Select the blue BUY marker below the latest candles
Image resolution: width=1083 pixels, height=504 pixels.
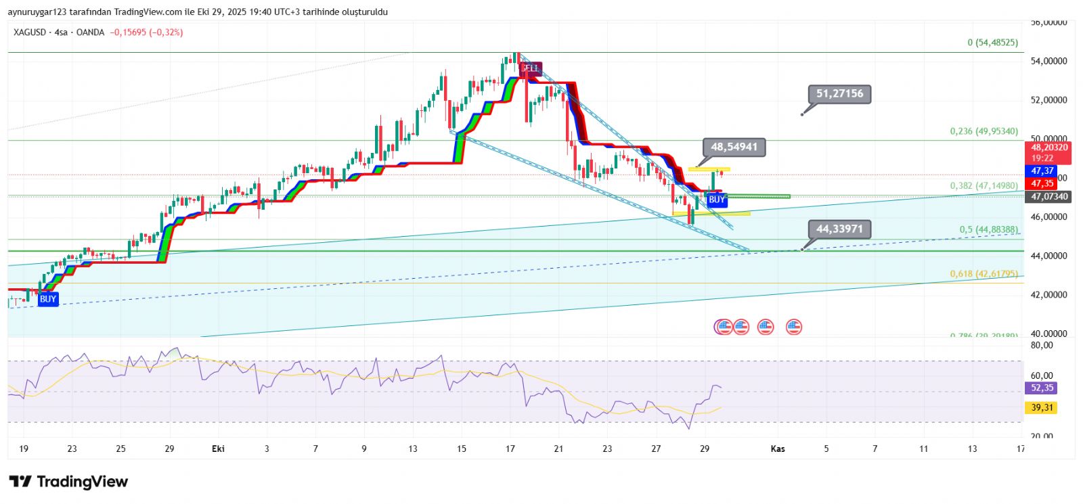716,200
